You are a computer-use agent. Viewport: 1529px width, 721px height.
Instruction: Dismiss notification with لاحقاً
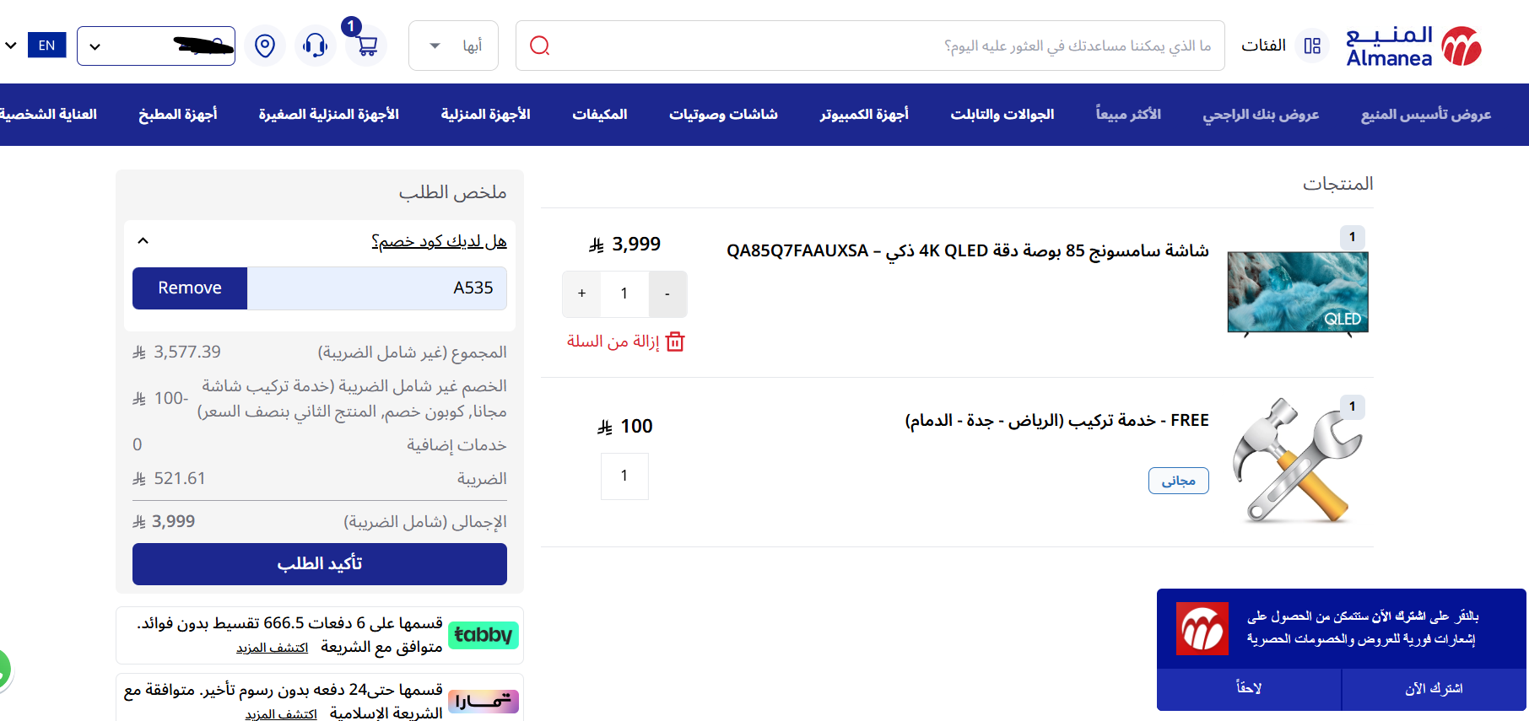coord(1249,689)
